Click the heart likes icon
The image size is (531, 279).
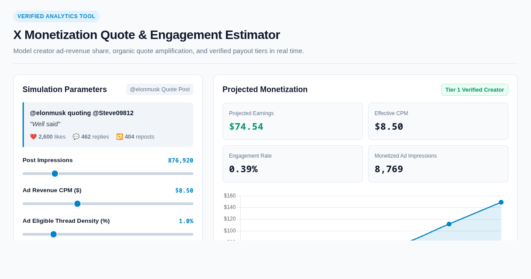click(x=33, y=137)
